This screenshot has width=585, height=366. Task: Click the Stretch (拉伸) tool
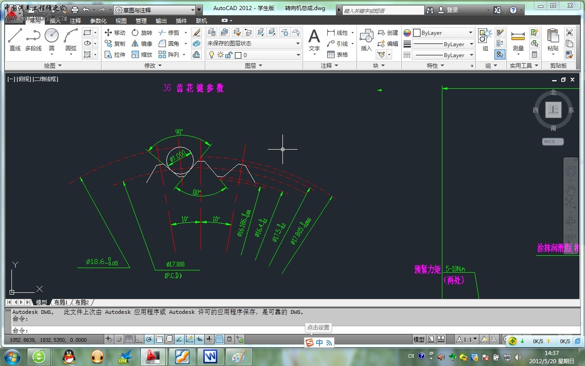coord(115,54)
